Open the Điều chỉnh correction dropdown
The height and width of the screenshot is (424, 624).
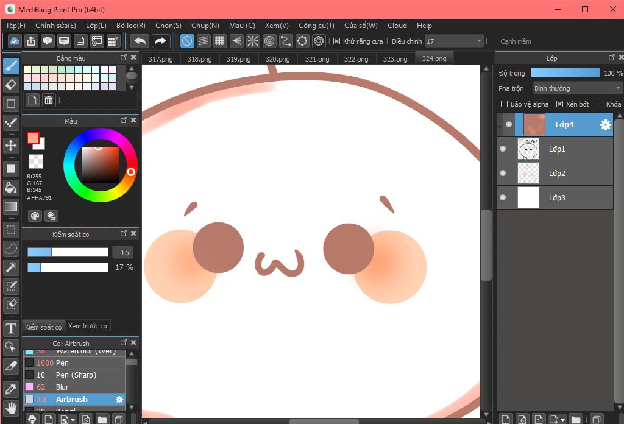pos(454,41)
